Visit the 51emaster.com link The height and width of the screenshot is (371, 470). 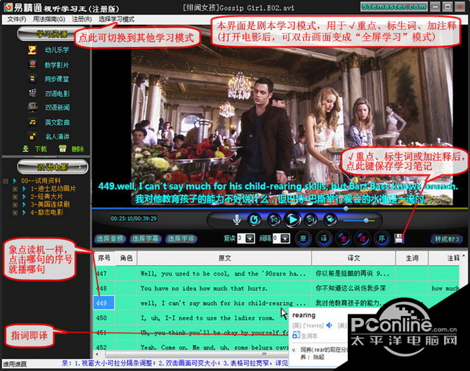[x=393, y=7]
